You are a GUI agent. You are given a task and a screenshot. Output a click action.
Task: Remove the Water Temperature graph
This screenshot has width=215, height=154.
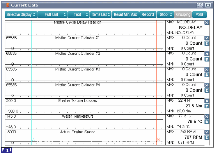pos(207,117)
